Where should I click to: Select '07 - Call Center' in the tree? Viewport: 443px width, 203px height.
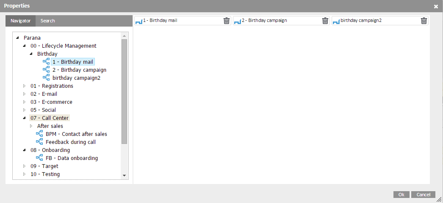coord(50,118)
